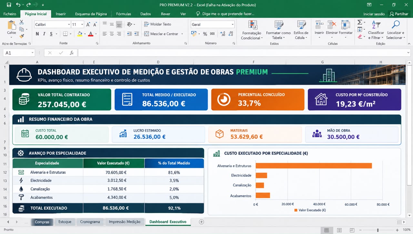This screenshot has width=413, height=234.
Task: Click the Inserir cells button
Action: [x=319, y=29]
